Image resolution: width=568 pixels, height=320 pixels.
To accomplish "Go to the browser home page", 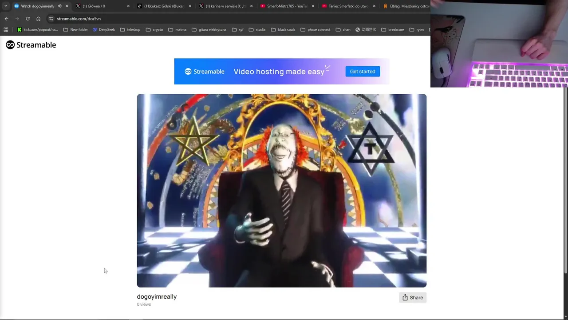I will (x=38, y=19).
